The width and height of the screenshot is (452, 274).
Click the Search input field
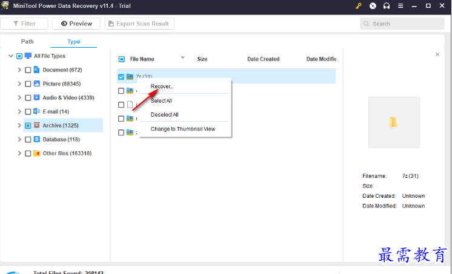click(402, 24)
